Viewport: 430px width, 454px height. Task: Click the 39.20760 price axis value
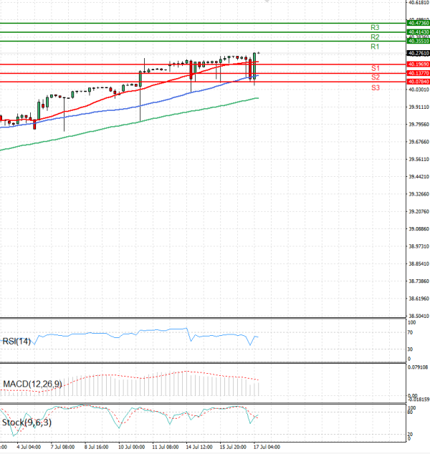click(419, 212)
